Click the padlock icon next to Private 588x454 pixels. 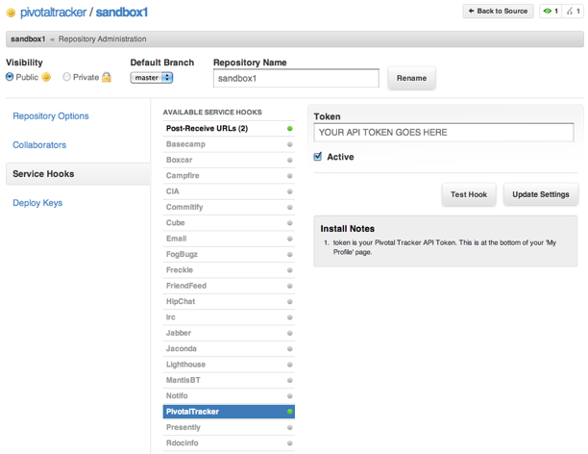[107, 77]
